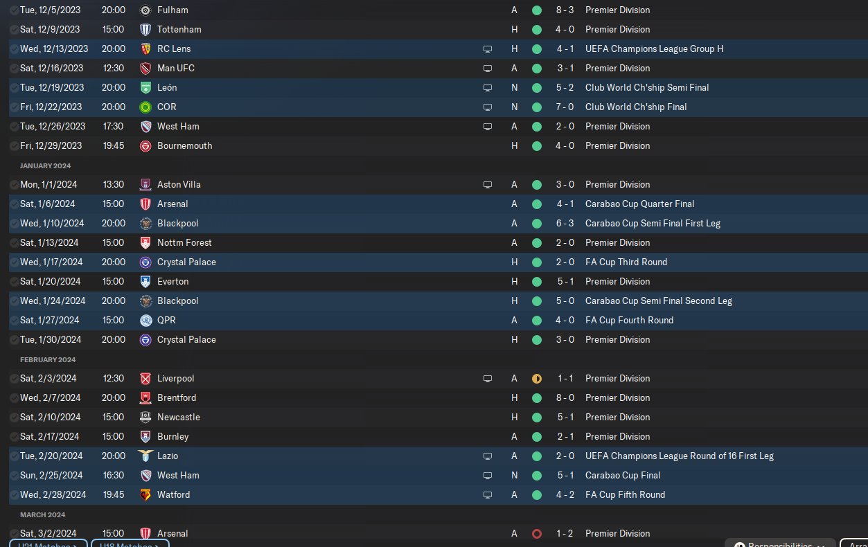
Task: Open the U18 Matches view
Action: (x=130, y=543)
